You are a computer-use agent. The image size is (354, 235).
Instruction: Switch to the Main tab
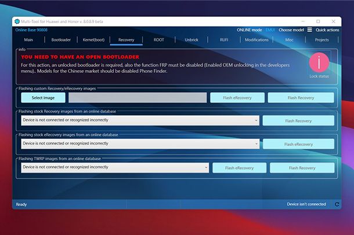28,40
